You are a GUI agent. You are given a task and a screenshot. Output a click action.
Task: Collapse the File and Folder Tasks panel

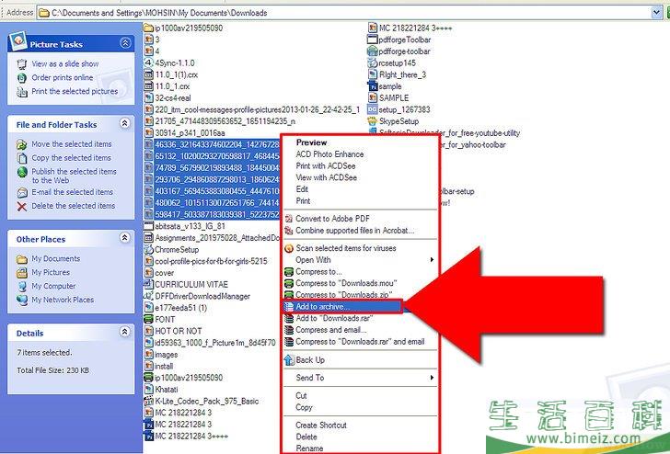pyautogui.click(x=124, y=123)
